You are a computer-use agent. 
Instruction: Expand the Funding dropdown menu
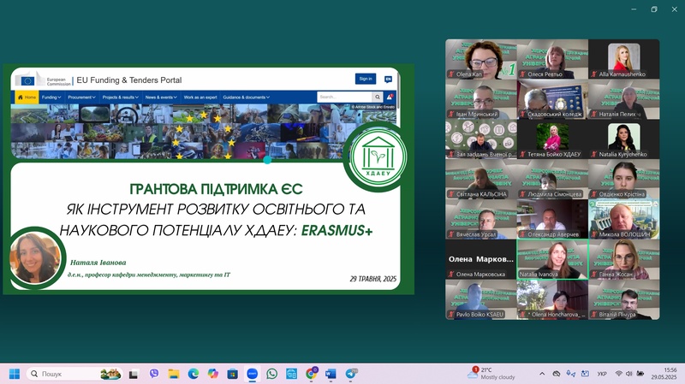(51, 97)
